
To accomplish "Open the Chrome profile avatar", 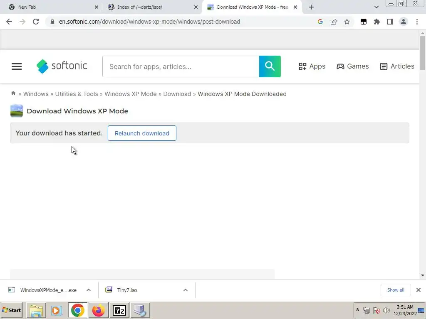I will point(404,22).
